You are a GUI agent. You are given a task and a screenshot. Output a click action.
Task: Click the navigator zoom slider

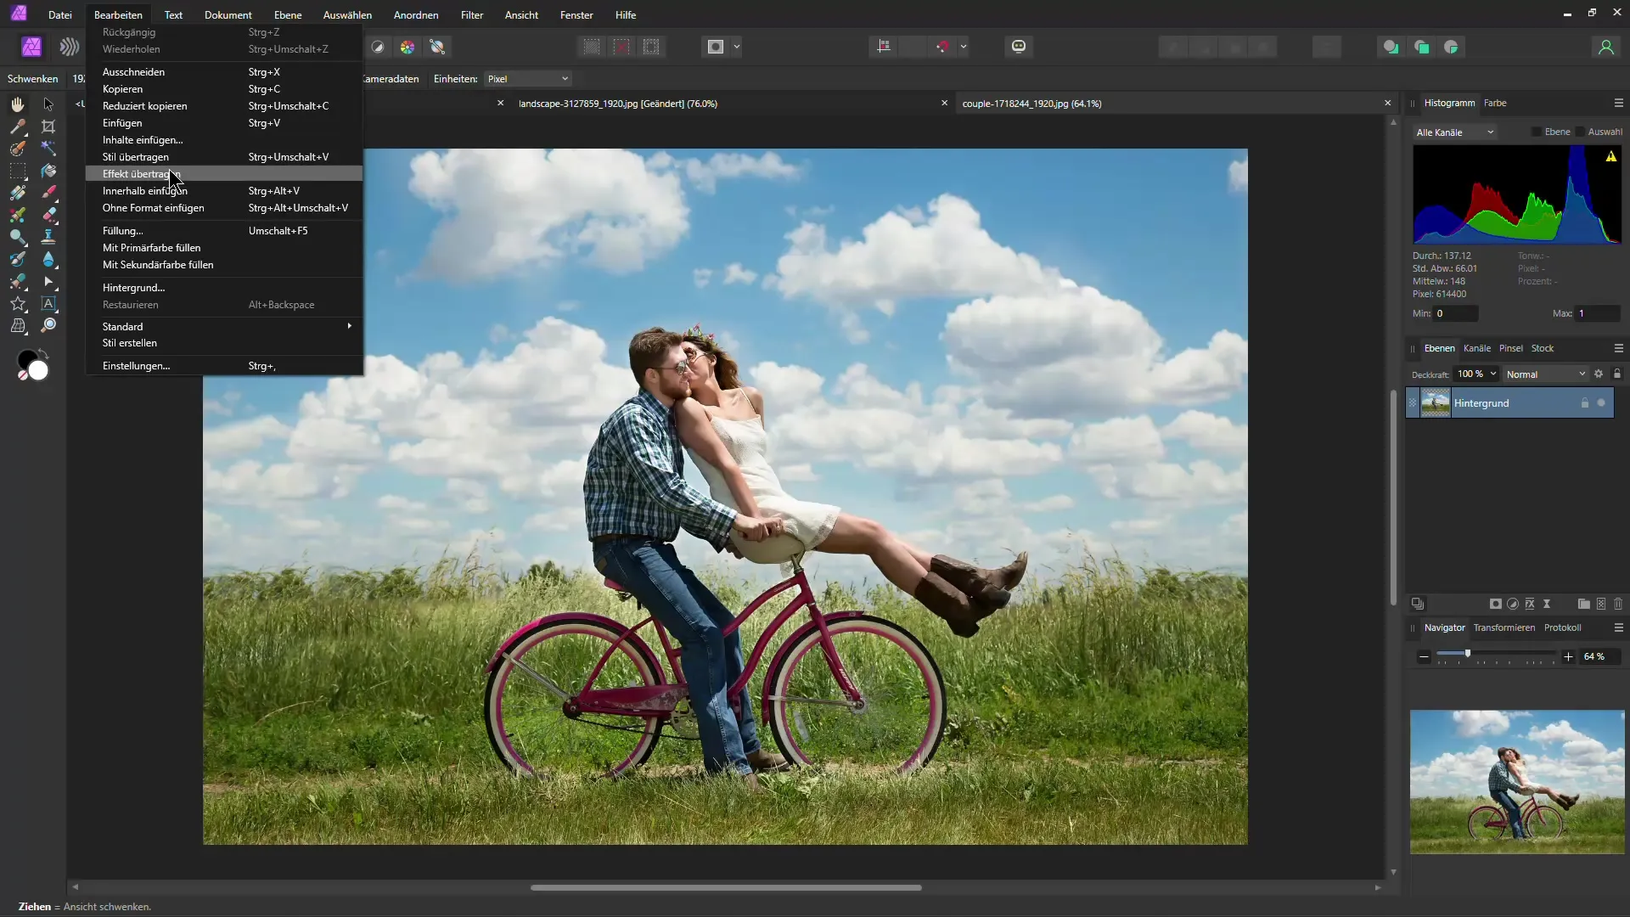pyautogui.click(x=1495, y=655)
